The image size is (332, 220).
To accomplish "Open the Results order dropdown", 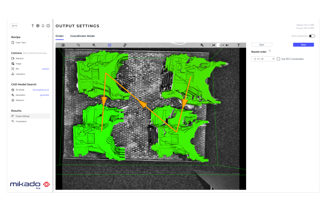I will 263,59.
